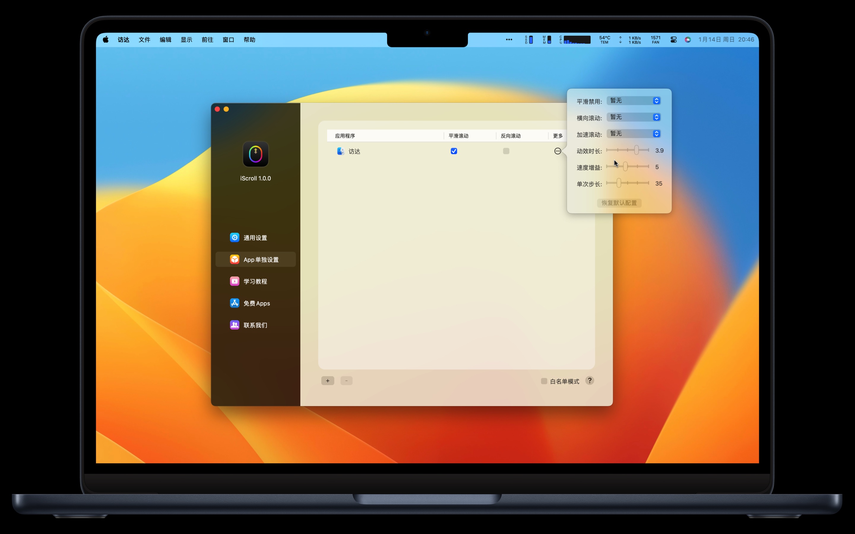Image resolution: width=855 pixels, height=534 pixels.
Task: Uncheck 平滑滚动 for 访达
Action: (x=454, y=151)
